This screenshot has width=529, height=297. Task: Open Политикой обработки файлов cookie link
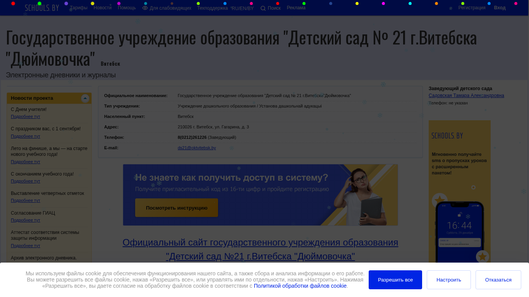300,286
